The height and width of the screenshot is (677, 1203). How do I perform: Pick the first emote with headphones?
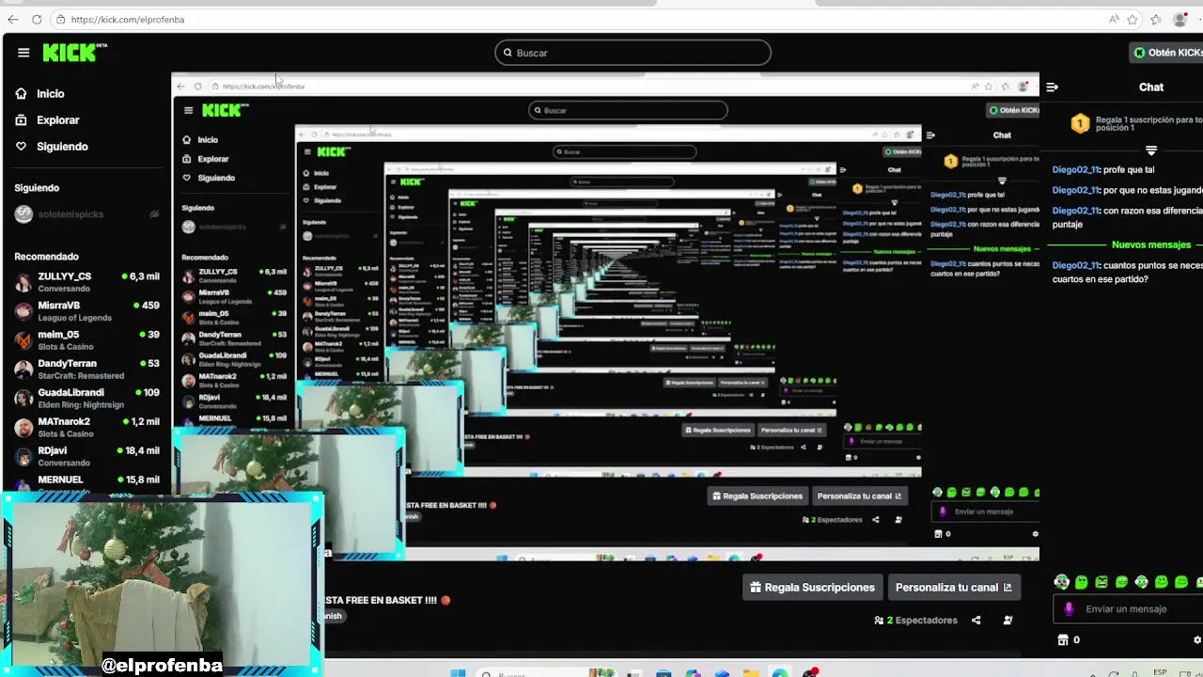pos(1062,582)
